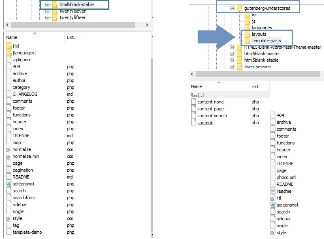Click left arrow of right tree scrollbar

[192, 74]
